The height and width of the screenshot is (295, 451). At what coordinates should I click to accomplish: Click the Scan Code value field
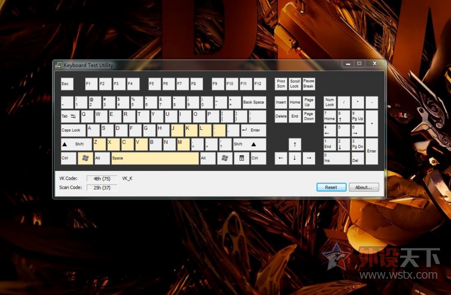point(102,188)
